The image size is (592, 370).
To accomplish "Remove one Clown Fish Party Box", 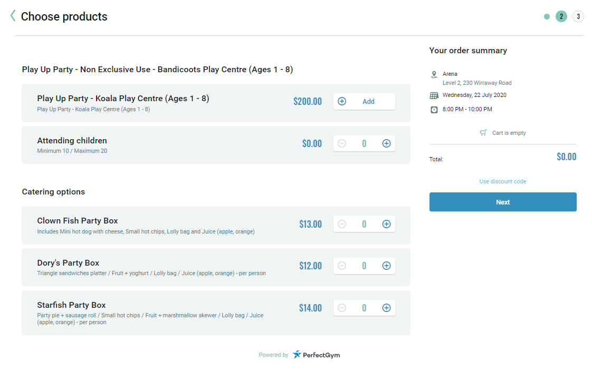I will tap(342, 224).
